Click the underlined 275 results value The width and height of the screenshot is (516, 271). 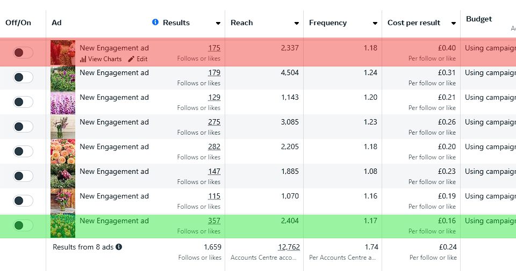(214, 122)
